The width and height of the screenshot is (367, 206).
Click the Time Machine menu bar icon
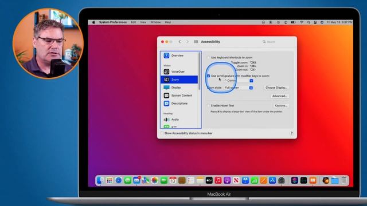[x=278, y=22]
